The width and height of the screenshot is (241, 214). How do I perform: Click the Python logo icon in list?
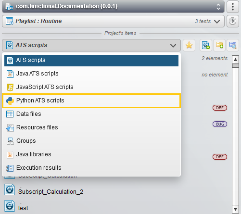(x=10, y=101)
